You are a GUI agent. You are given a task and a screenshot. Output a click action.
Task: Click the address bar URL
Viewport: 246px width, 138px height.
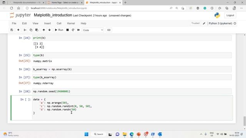[x=59, y=8]
